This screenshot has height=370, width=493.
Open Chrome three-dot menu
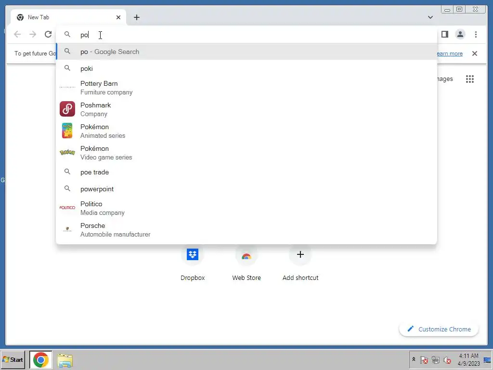(x=476, y=34)
